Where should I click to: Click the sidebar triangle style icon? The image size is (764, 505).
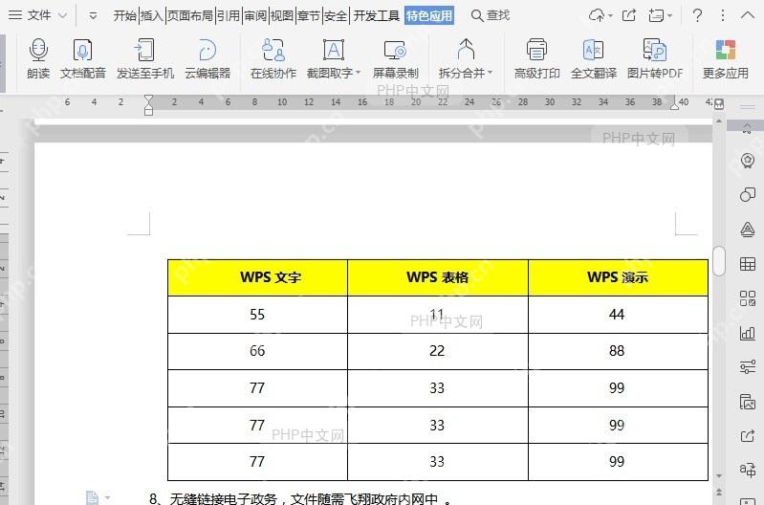tap(748, 230)
